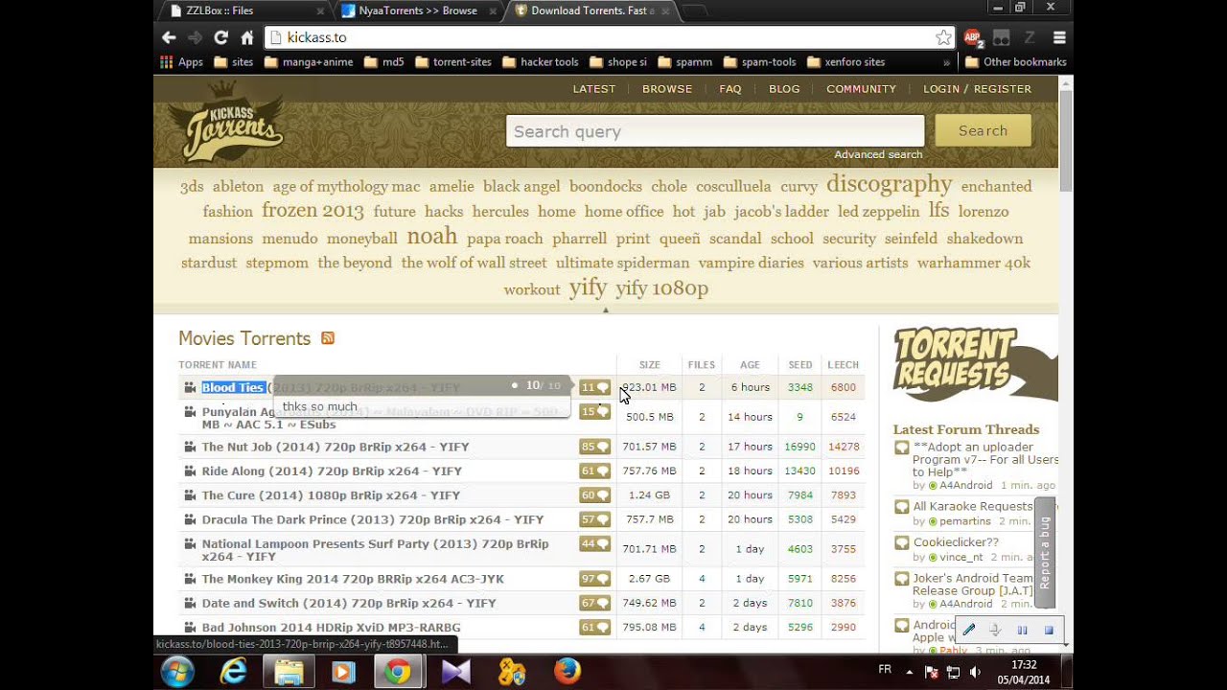Close the NyaaTorrents Browse tab
1227x690 pixels.
click(493, 11)
